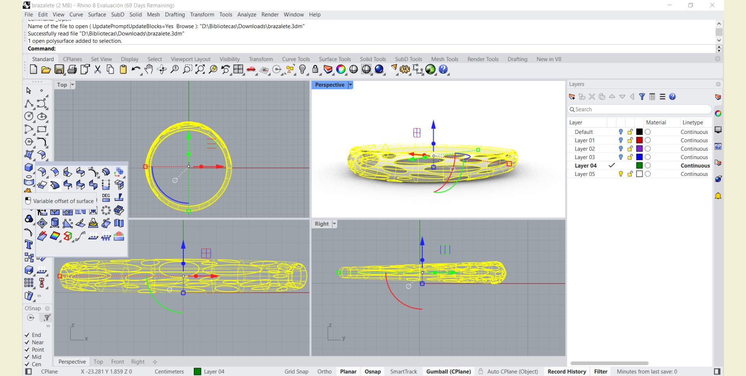Select the Pan hand tool
The width and height of the screenshot is (746, 376).
click(x=149, y=70)
